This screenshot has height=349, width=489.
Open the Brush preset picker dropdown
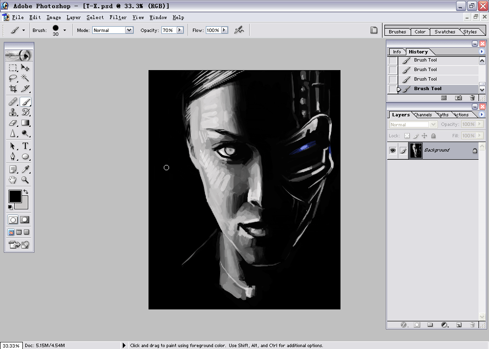pyautogui.click(x=64, y=30)
